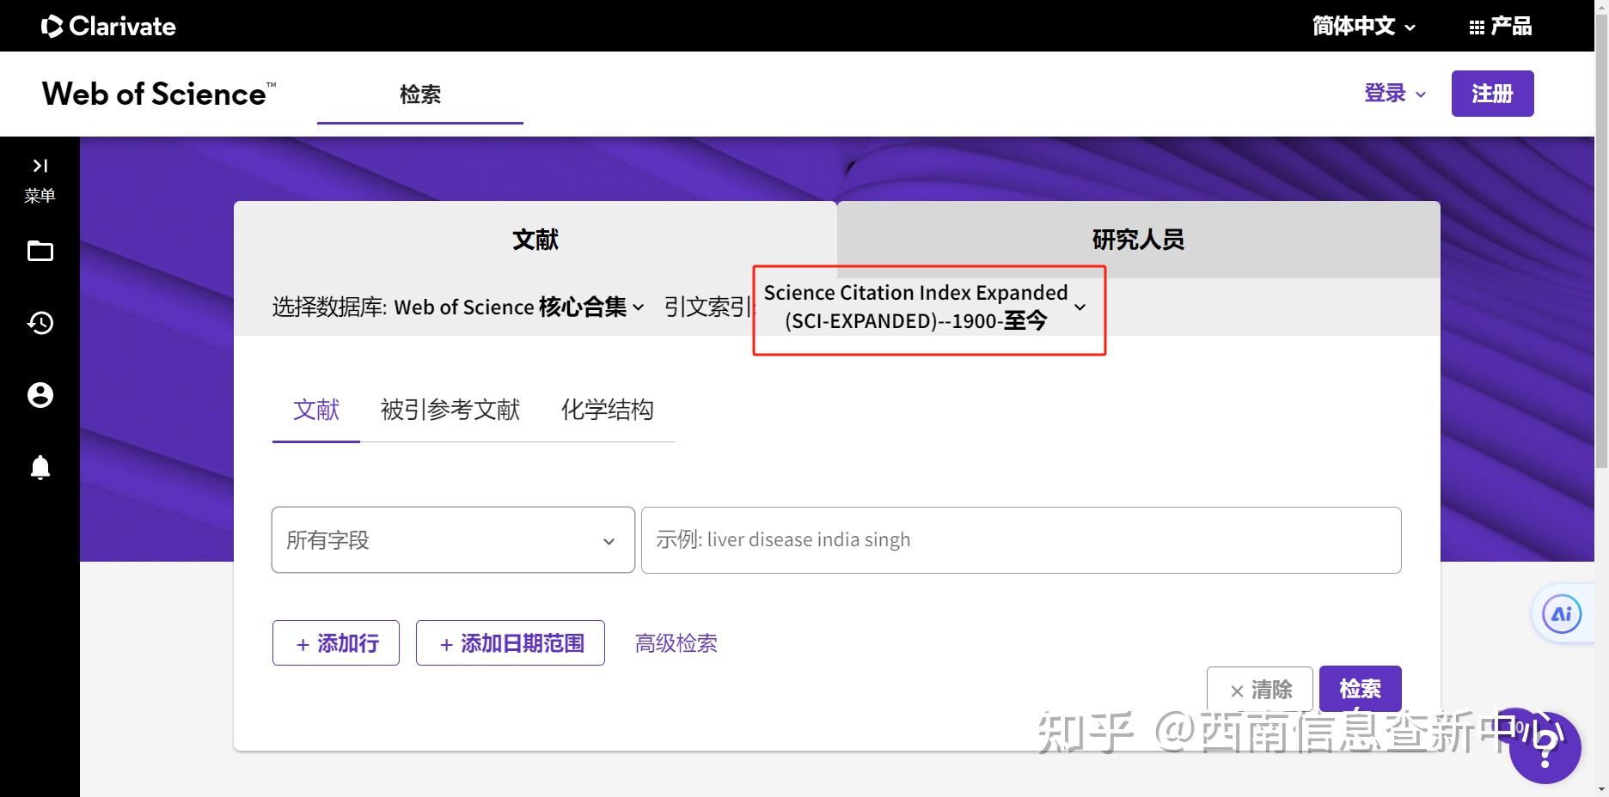This screenshot has width=1609, height=797.
Task: View search history icon
Action: pyautogui.click(x=39, y=323)
